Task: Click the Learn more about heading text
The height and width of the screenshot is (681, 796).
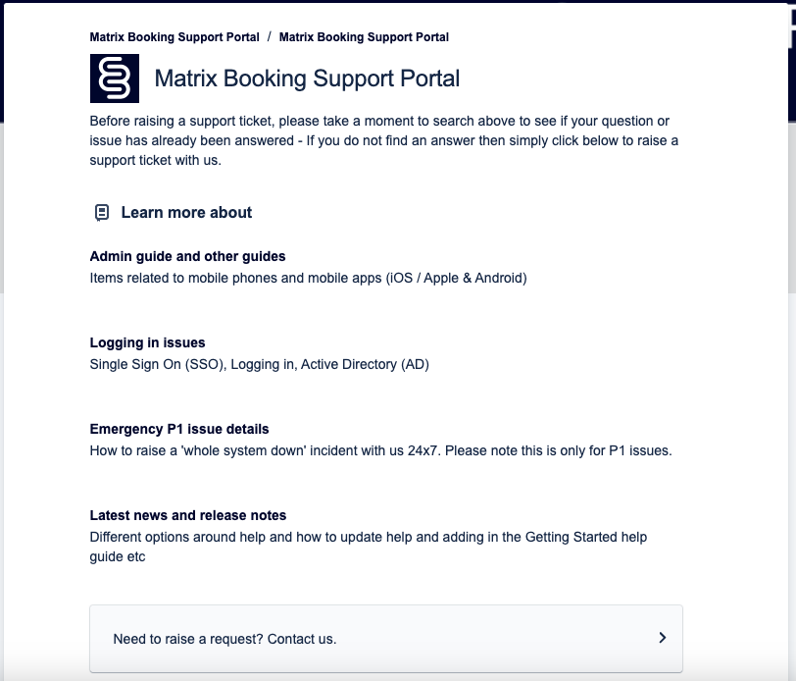Action: click(x=186, y=213)
